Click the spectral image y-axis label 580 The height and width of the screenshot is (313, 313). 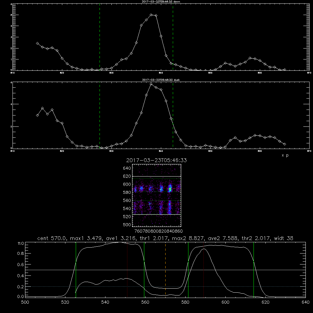tap(127, 192)
